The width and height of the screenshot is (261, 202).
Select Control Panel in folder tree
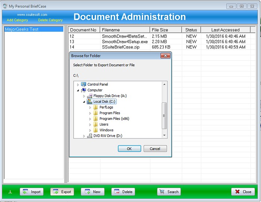pos(98,84)
